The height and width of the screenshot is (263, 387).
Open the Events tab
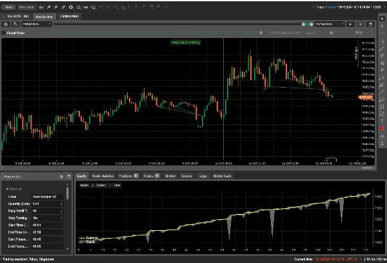(186, 176)
